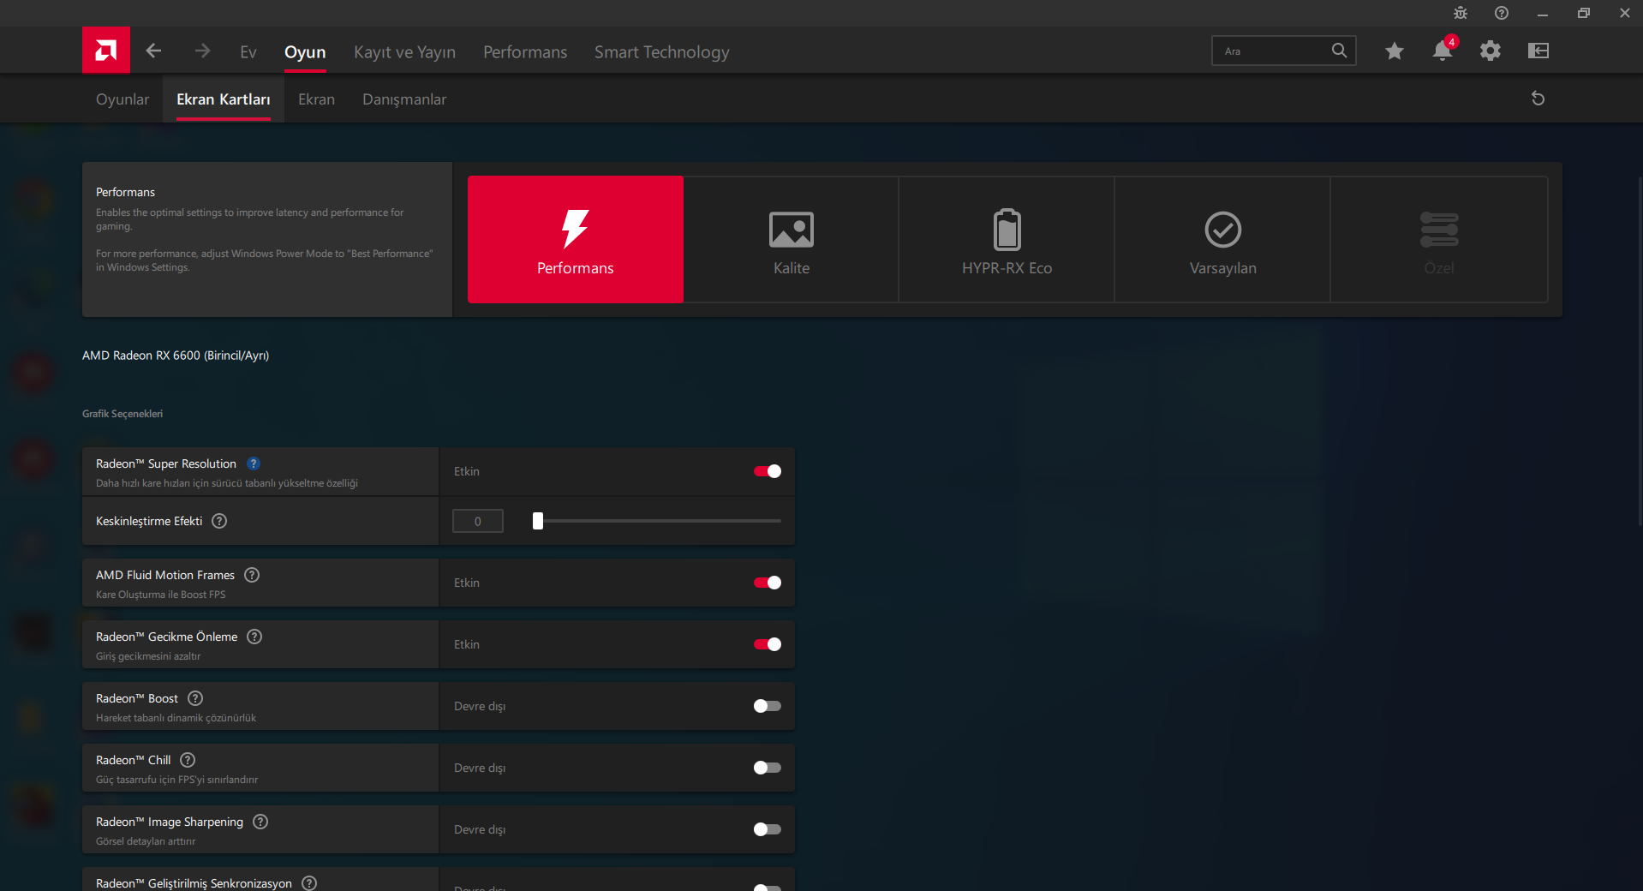Click the search magnifier icon
This screenshot has width=1643, height=891.
tap(1339, 51)
